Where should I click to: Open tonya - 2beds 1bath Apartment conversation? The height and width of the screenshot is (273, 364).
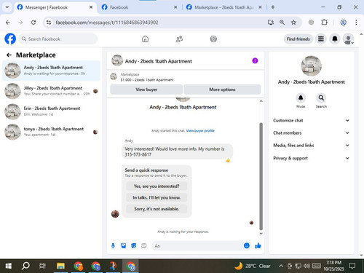51,132
